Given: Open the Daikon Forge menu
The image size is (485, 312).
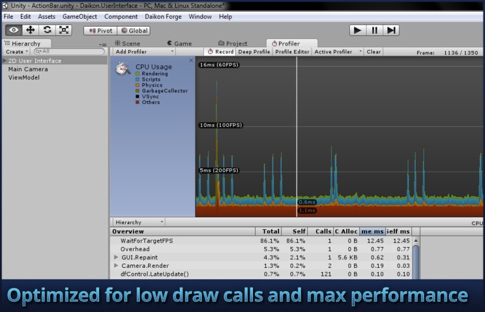Looking at the screenshot, I should tap(163, 17).
